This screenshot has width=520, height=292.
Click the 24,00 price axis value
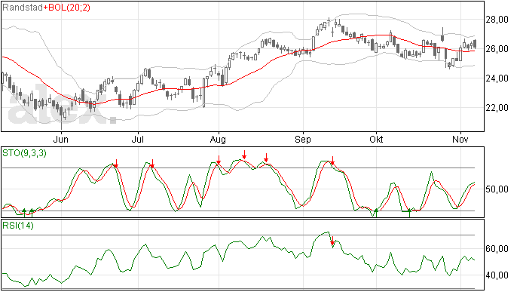(497, 78)
